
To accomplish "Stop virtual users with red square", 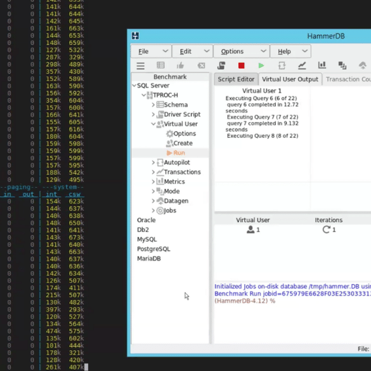I will coord(242,65).
